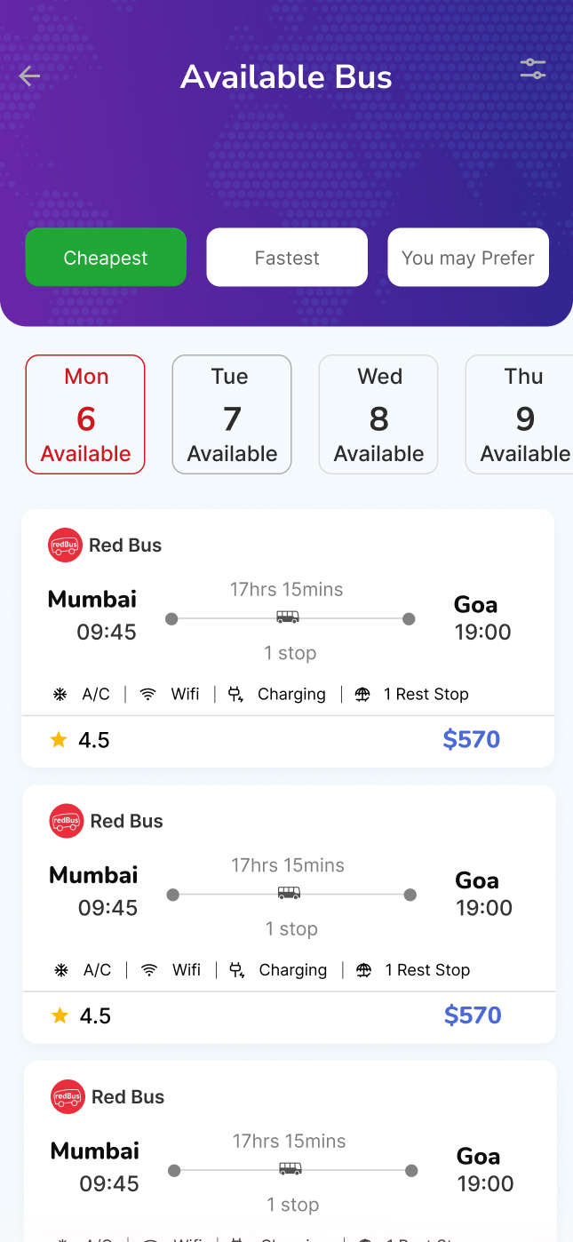Open the filter settings icon
The height and width of the screenshot is (1242, 573).
click(533, 69)
